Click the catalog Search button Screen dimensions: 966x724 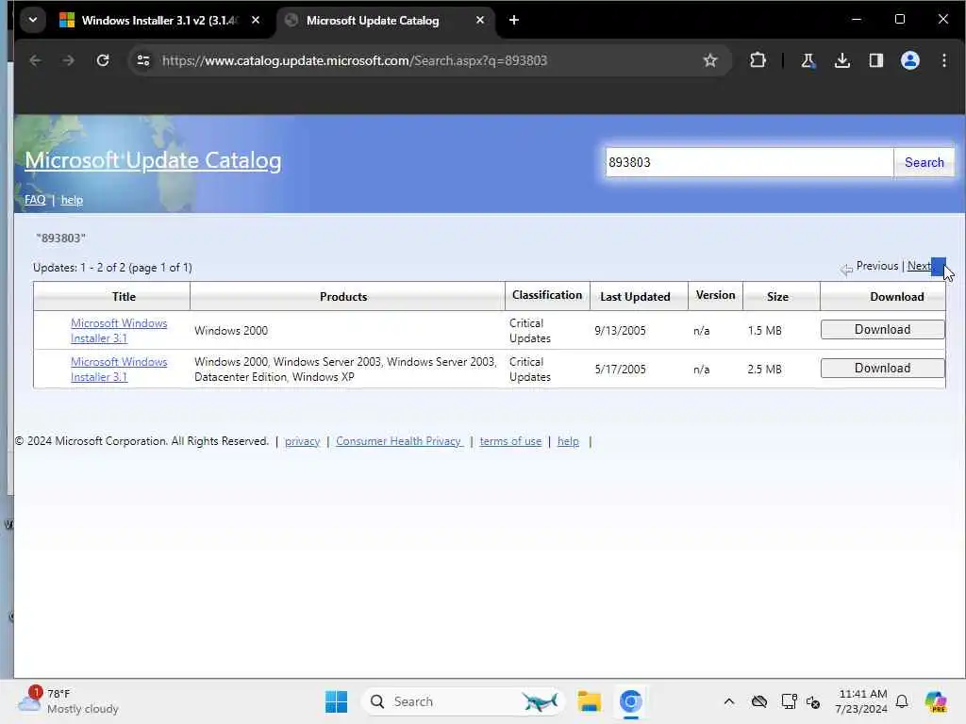(x=924, y=162)
